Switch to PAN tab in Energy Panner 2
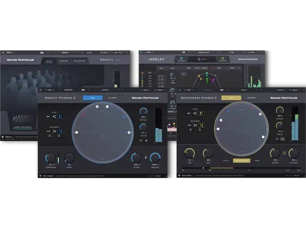Viewport: 306px width, 229px height. coord(93,98)
